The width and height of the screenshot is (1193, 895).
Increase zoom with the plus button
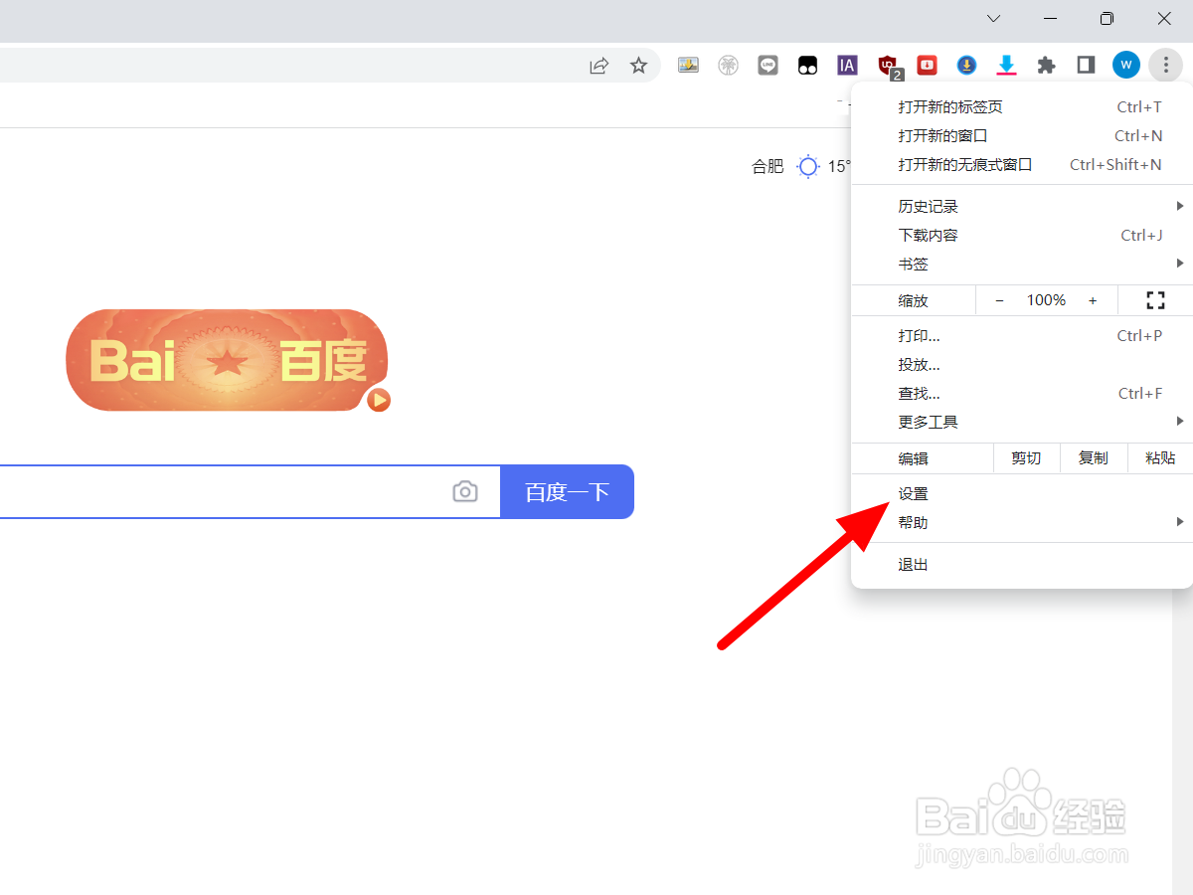click(1093, 300)
